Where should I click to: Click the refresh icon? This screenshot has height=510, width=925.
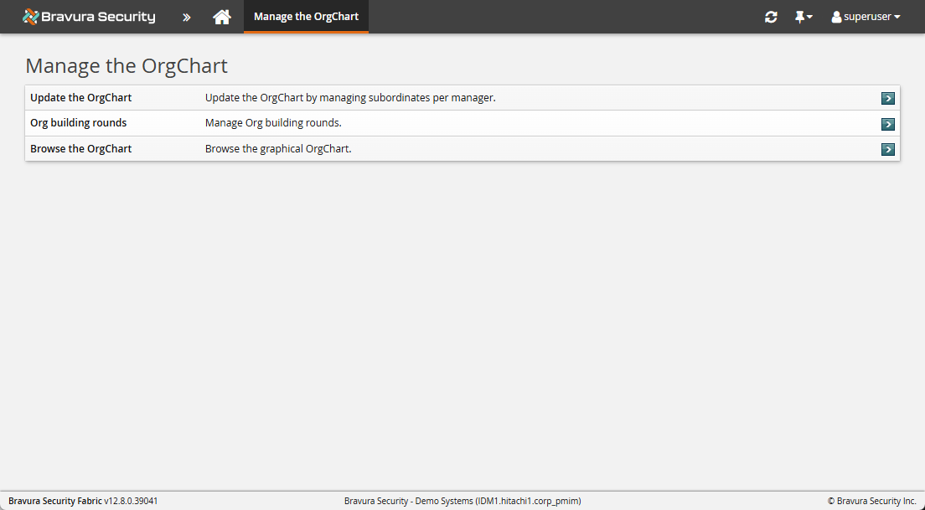tap(771, 16)
